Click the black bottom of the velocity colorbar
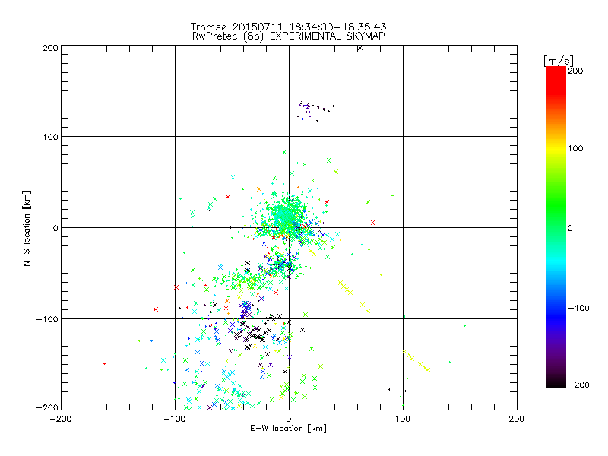 click(556, 382)
